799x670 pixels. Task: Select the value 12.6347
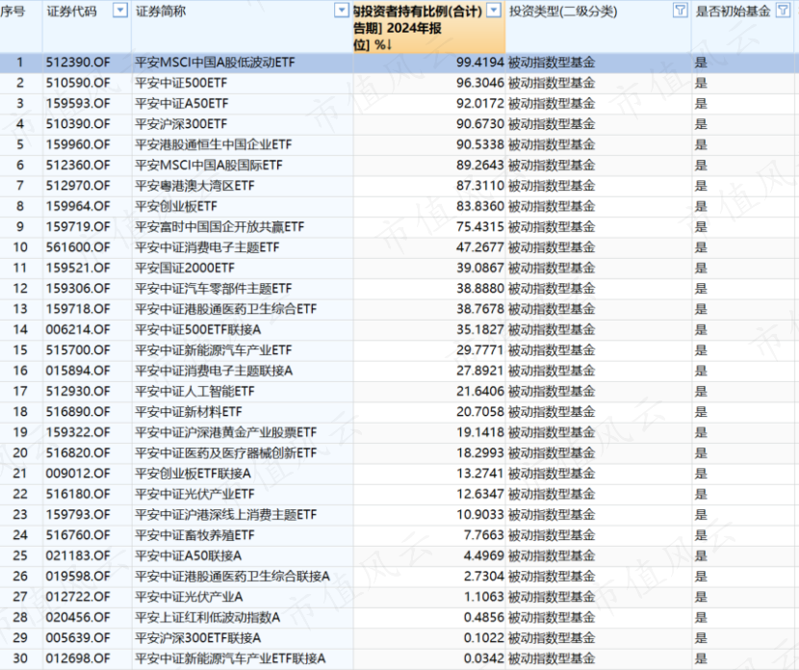pos(480,494)
